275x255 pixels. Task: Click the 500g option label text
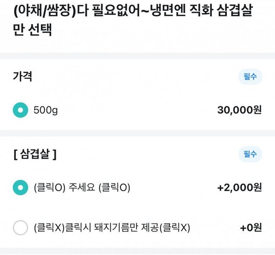coord(46,110)
